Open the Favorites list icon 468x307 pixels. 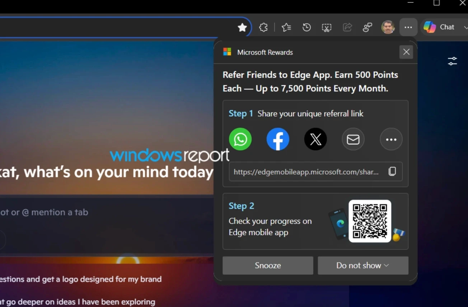[286, 27]
